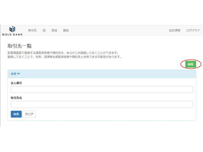The height and width of the screenshot is (152, 203).
Task: Go to the 型 menu item
Action: click(44, 30)
